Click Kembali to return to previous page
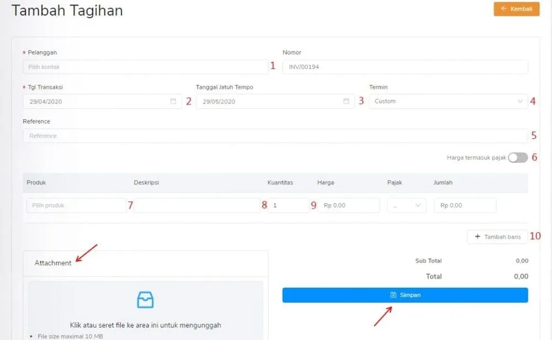Image resolution: width=552 pixels, height=340 pixels. coord(516,9)
